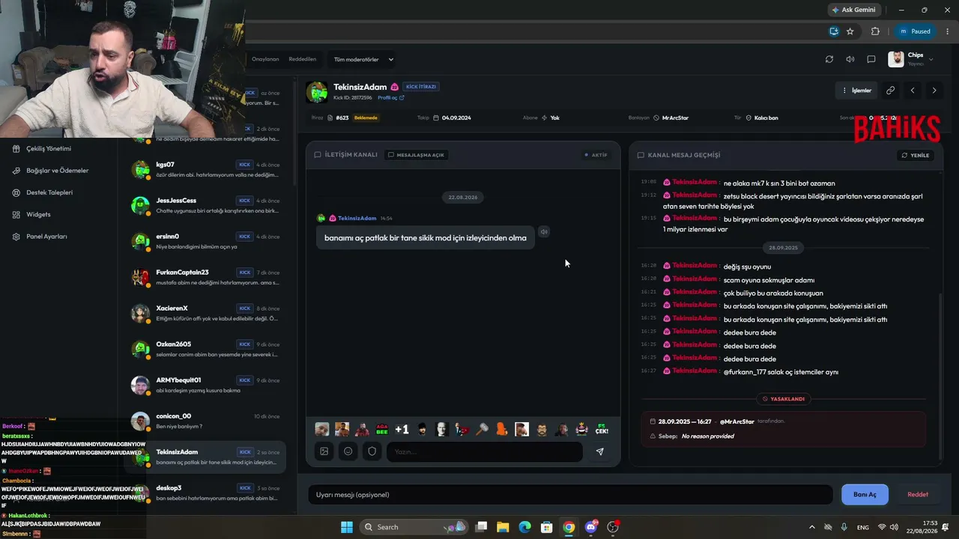
Task: Copy link with the chain icon
Action: pos(890,91)
